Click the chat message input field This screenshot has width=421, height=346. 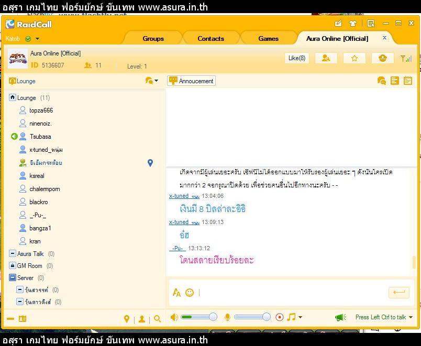[291, 293]
